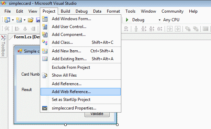Click the Add New Item toolbar icon
This screenshot has height=129, width=211.
tap(19, 20)
